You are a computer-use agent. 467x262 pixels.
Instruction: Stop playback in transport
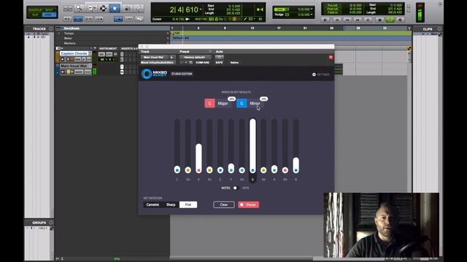tap(379, 20)
